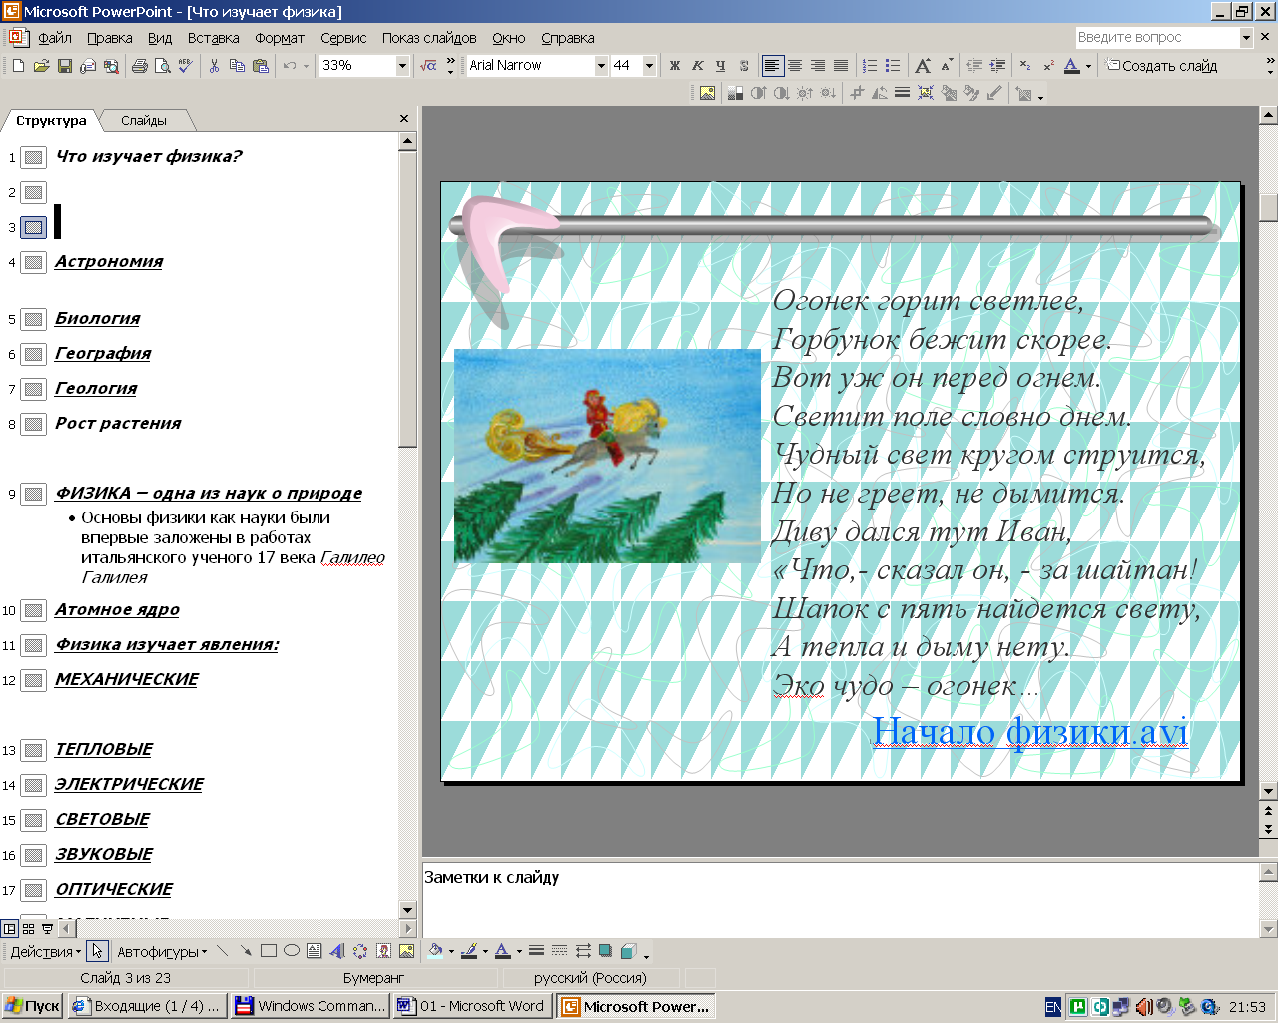
Task: Decrease font size with small A icon
Action: (x=946, y=66)
